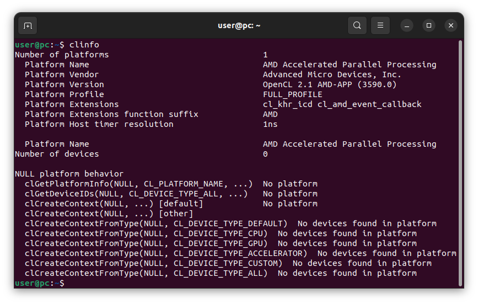Open the terminal search
The height and width of the screenshot is (304, 478).
click(357, 25)
